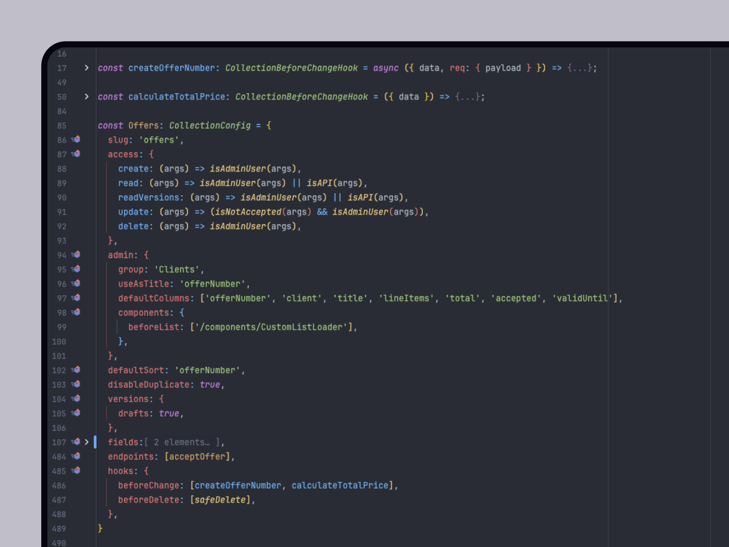Expand the folded calculateTotalPrice function chevron
Screen dimensions: 729x547
pyautogui.click(x=86, y=96)
